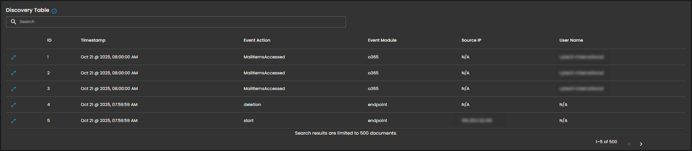This screenshot has height=151, width=692.
Task: Click the info icon beside Discovery Table
Action: click(x=54, y=11)
